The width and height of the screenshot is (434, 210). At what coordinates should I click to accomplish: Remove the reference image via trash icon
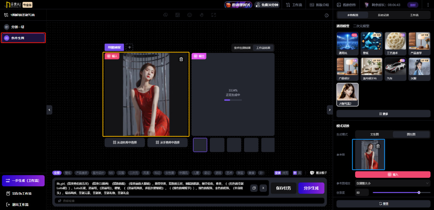(x=378, y=146)
